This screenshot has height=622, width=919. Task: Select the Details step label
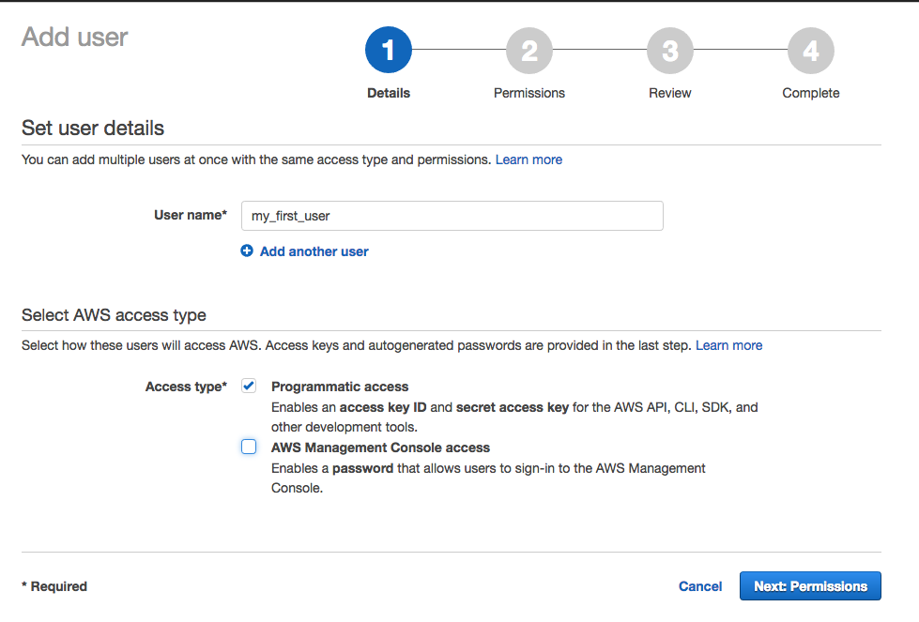coord(389,93)
